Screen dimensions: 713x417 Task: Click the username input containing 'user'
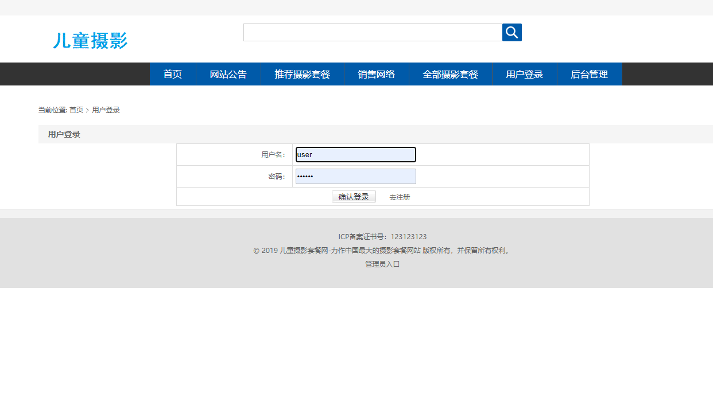click(x=355, y=154)
